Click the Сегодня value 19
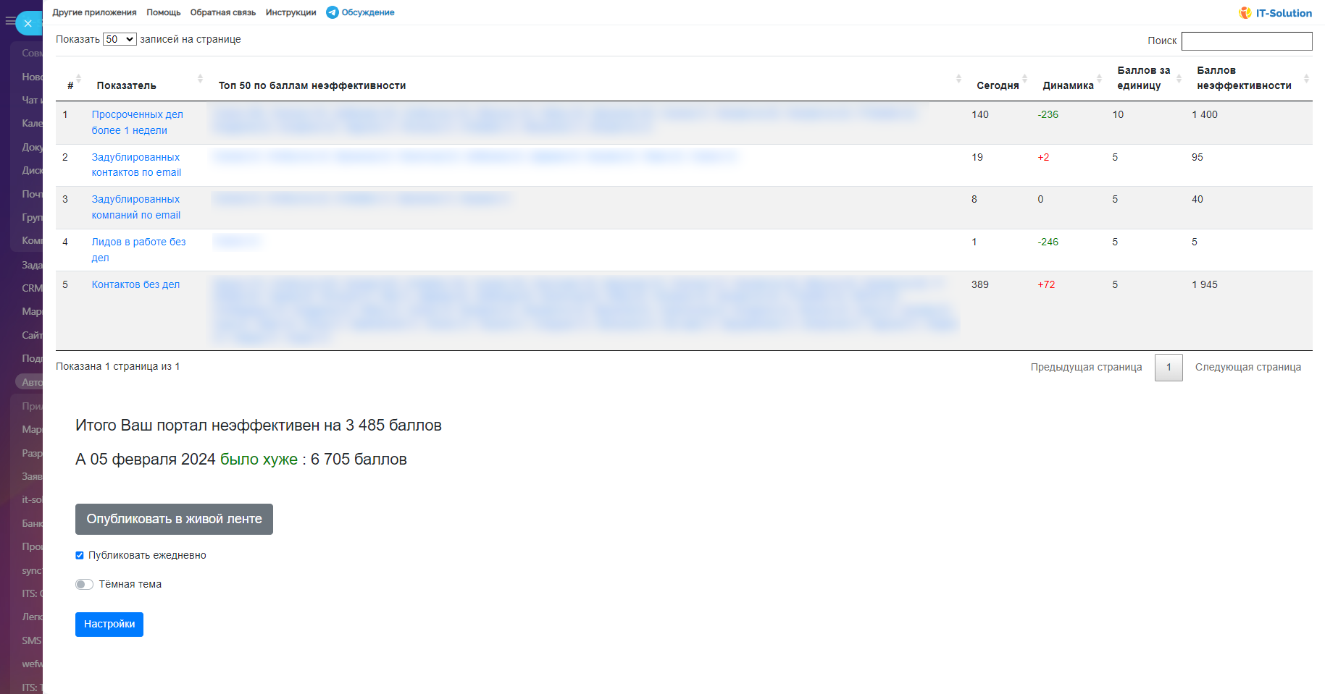This screenshot has height=694, width=1325. coord(977,157)
